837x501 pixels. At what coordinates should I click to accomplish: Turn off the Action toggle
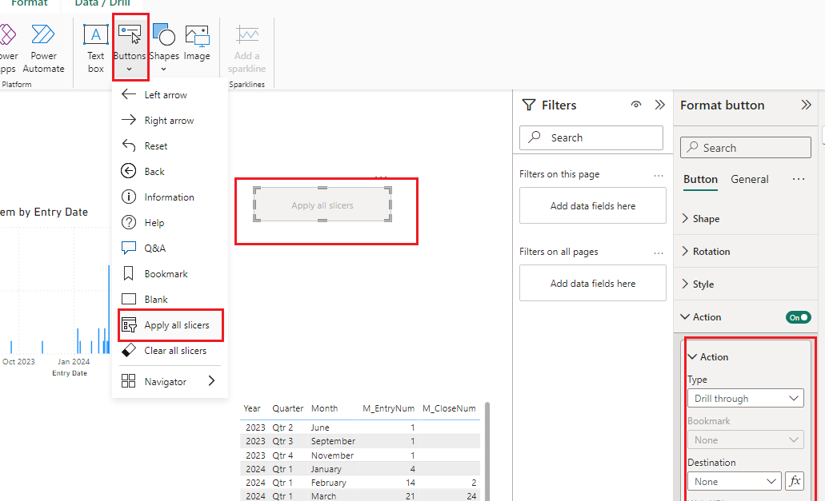pos(798,318)
